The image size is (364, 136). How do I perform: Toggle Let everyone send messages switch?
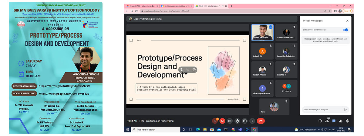point(345,30)
